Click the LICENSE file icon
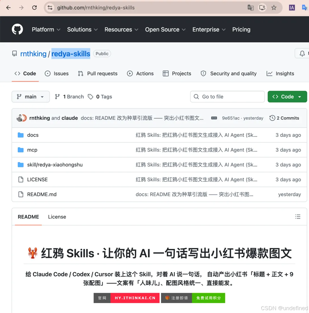Image resolution: width=309 pixels, height=313 pixels. click(x=21, y=180)
